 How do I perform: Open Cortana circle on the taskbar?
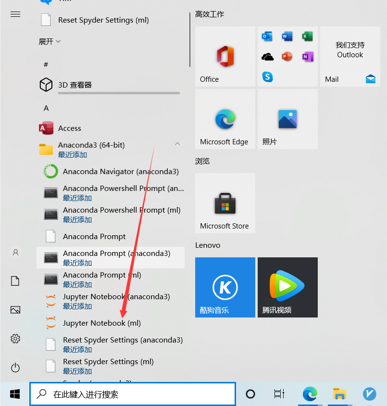(x=250, y=394)
